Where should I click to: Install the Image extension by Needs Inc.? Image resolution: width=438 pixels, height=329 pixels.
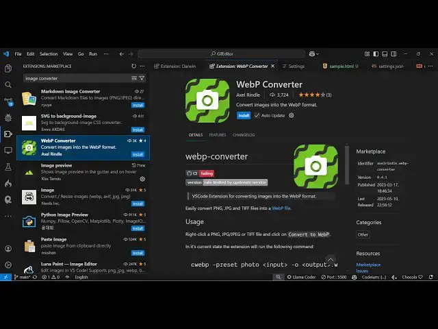(x=138, y=204)
